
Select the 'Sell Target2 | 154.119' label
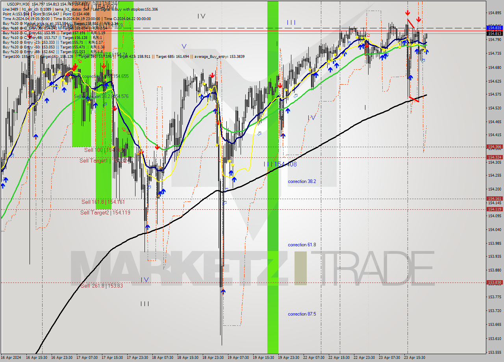point(105,212)
